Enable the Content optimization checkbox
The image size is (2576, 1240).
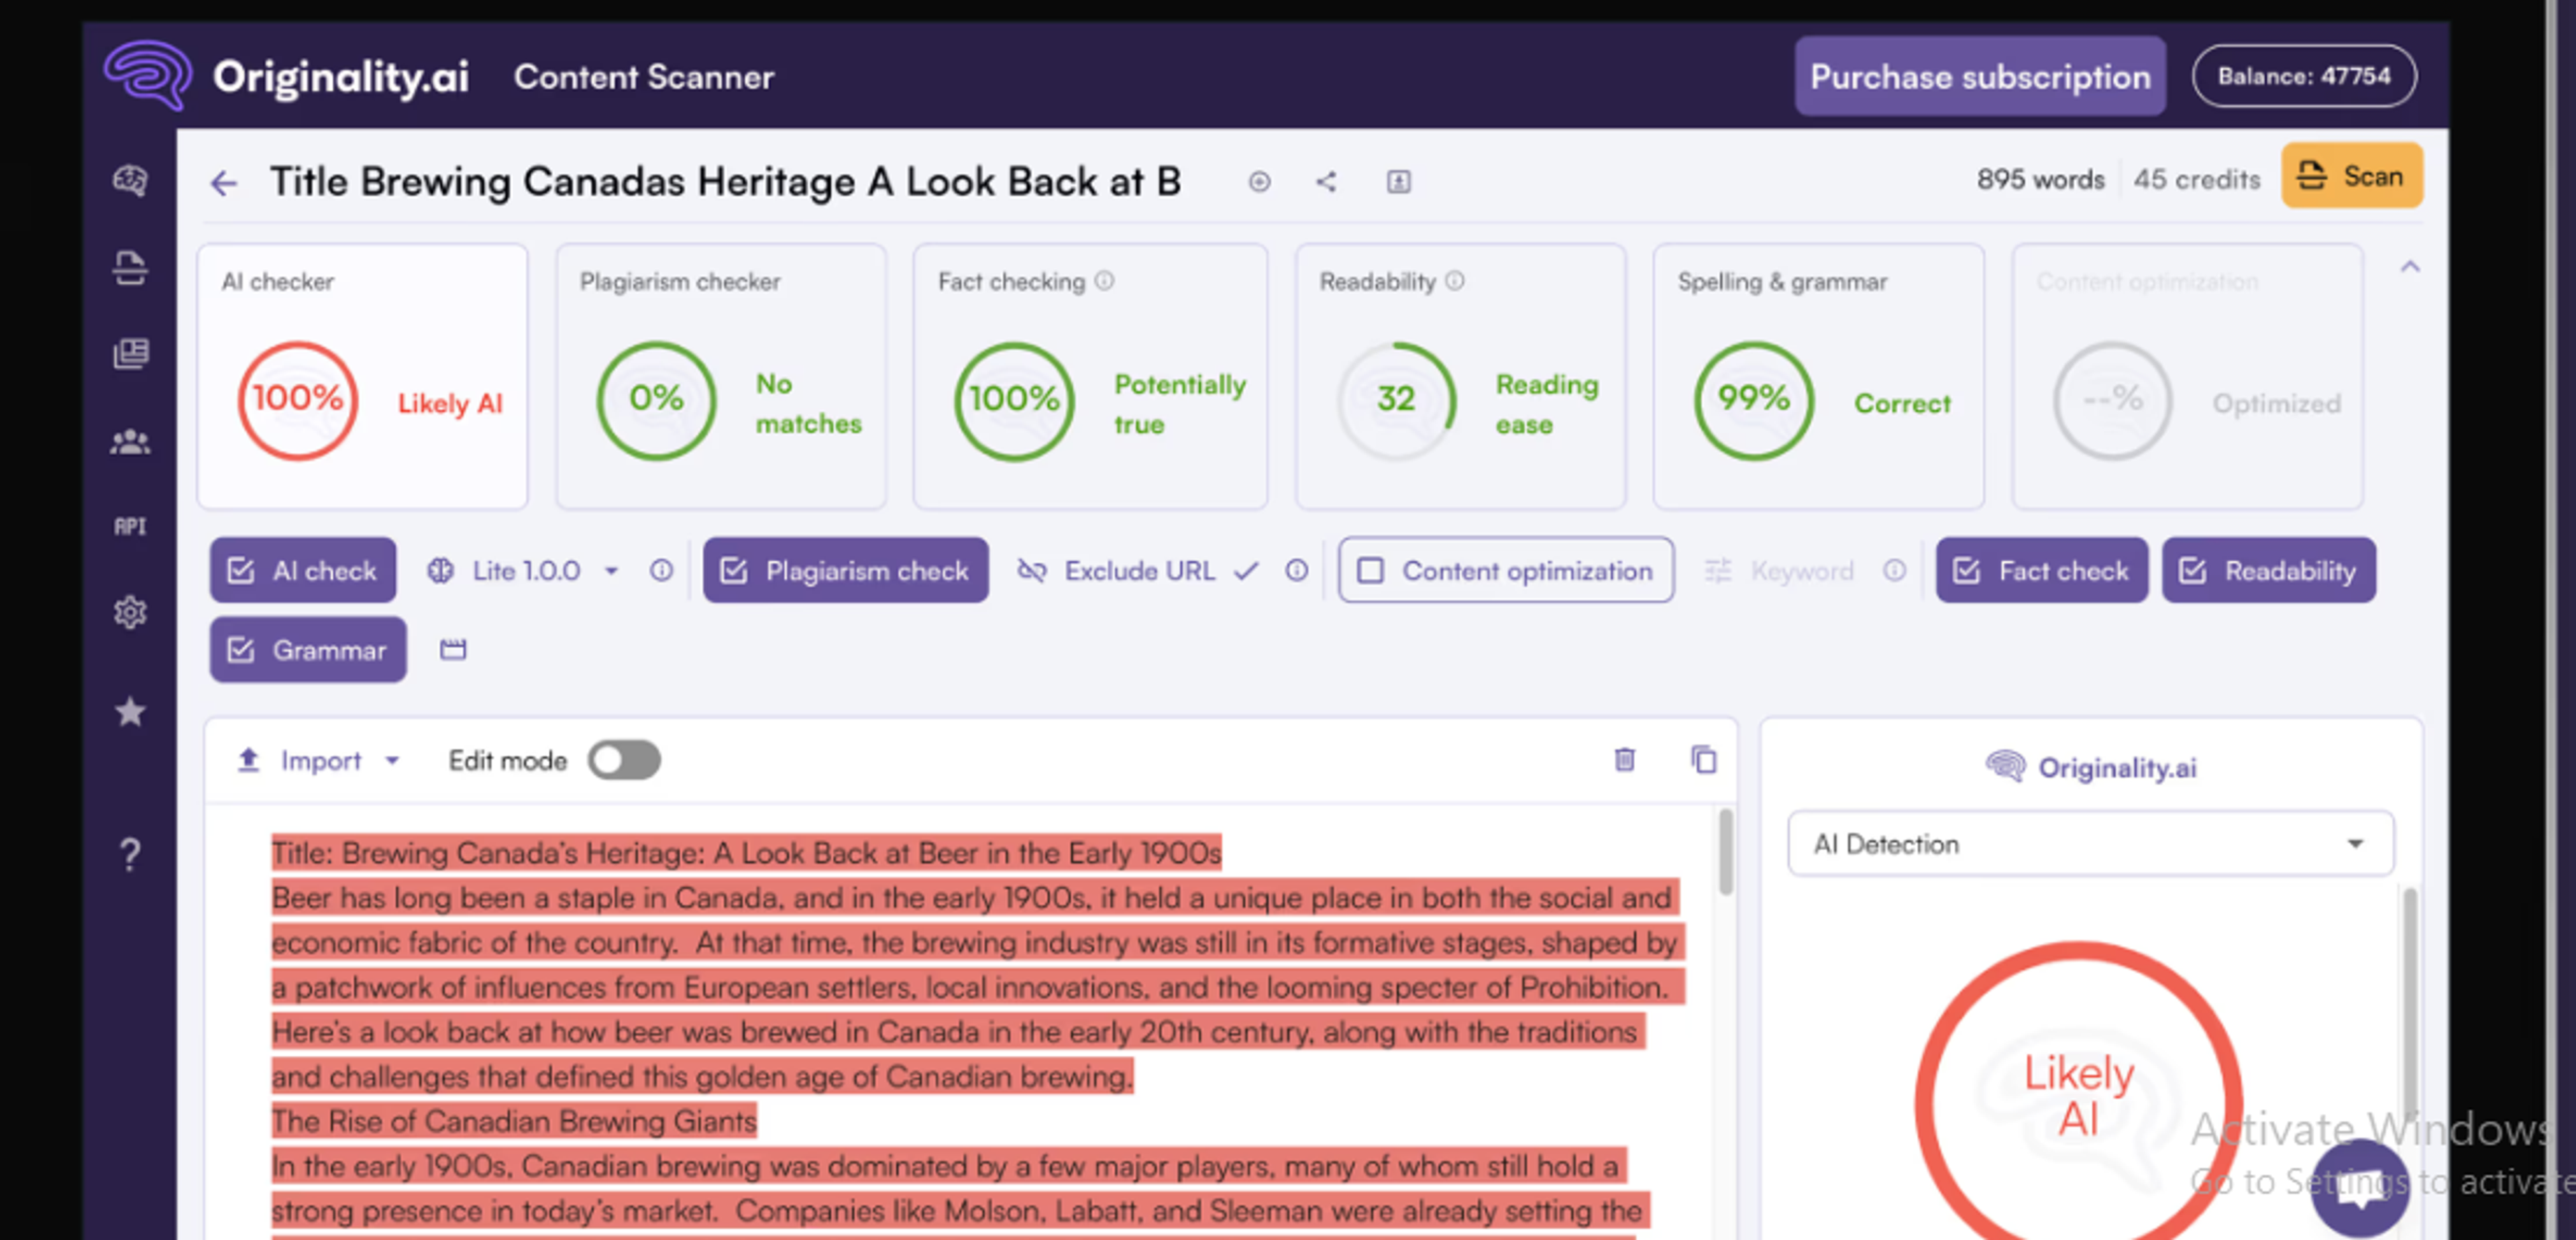click(1506, 571)
